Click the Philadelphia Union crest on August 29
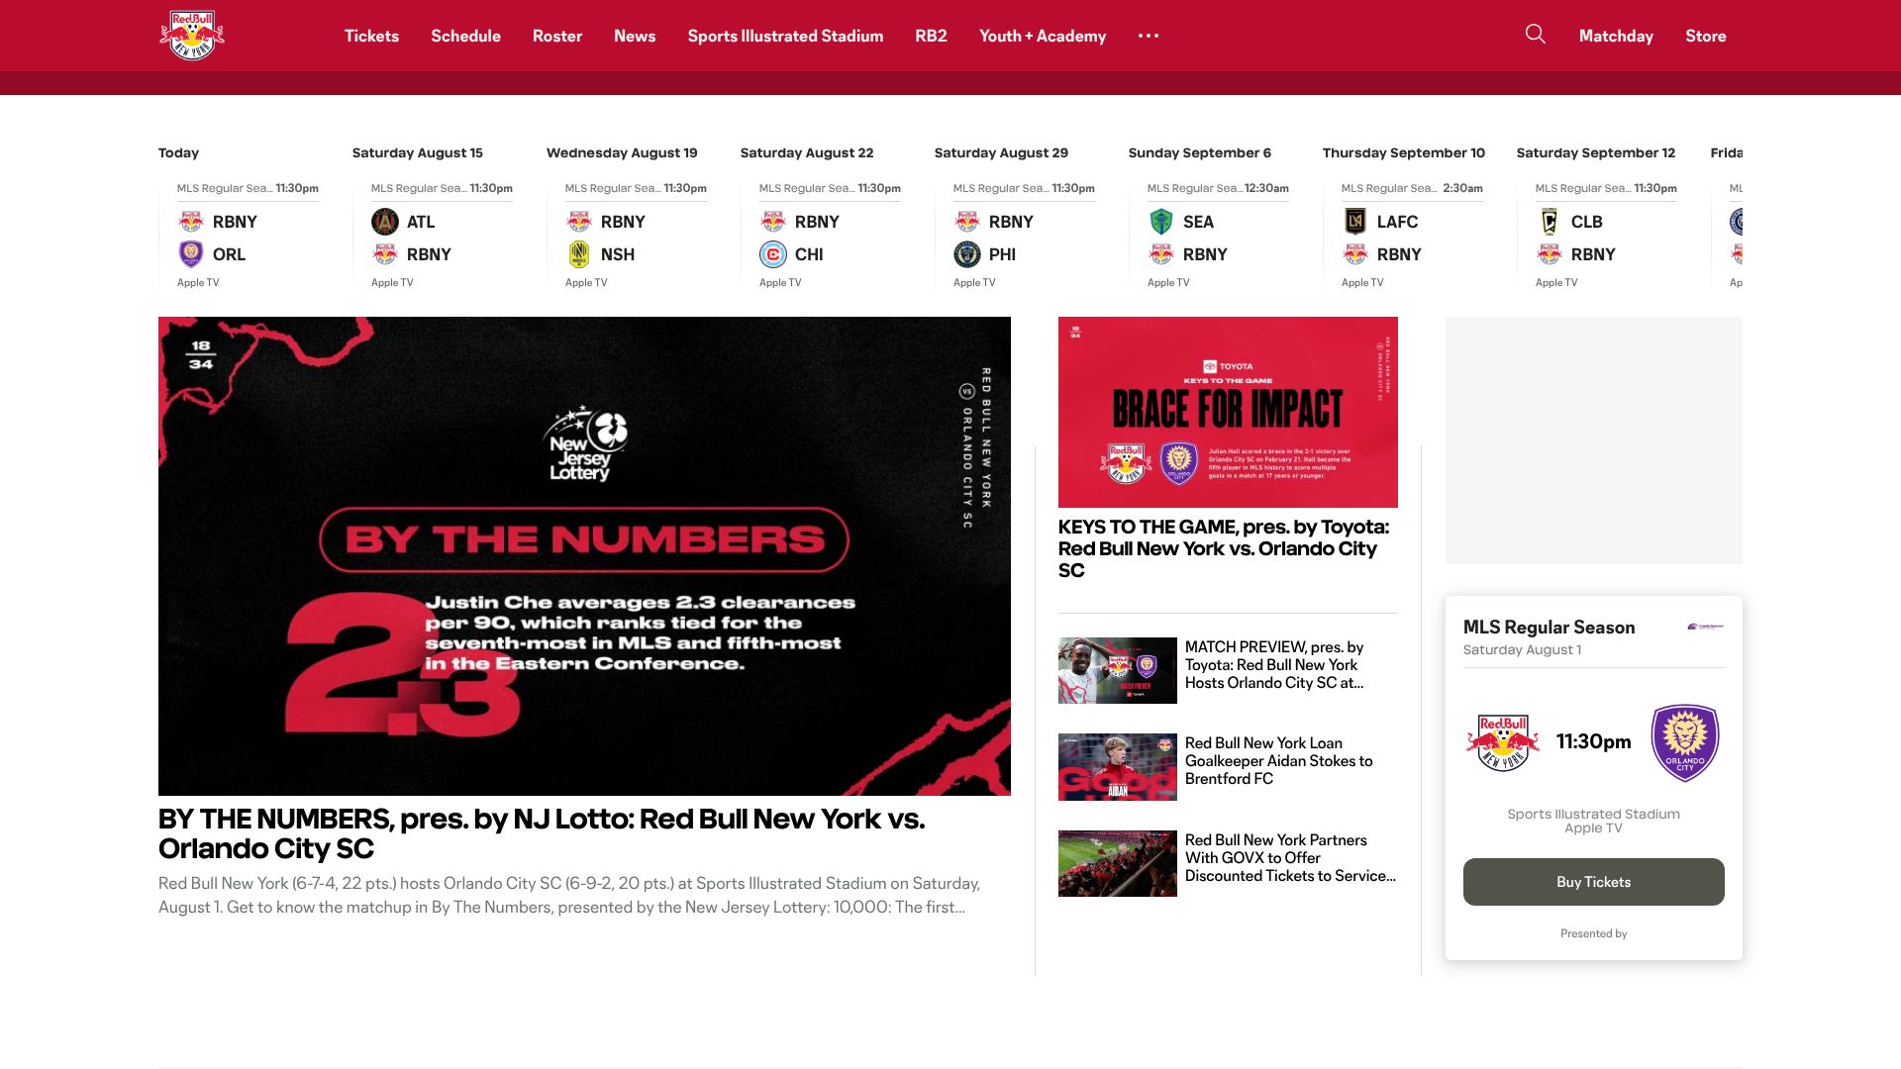The image size is (1901, 1069). click(967, 254)
